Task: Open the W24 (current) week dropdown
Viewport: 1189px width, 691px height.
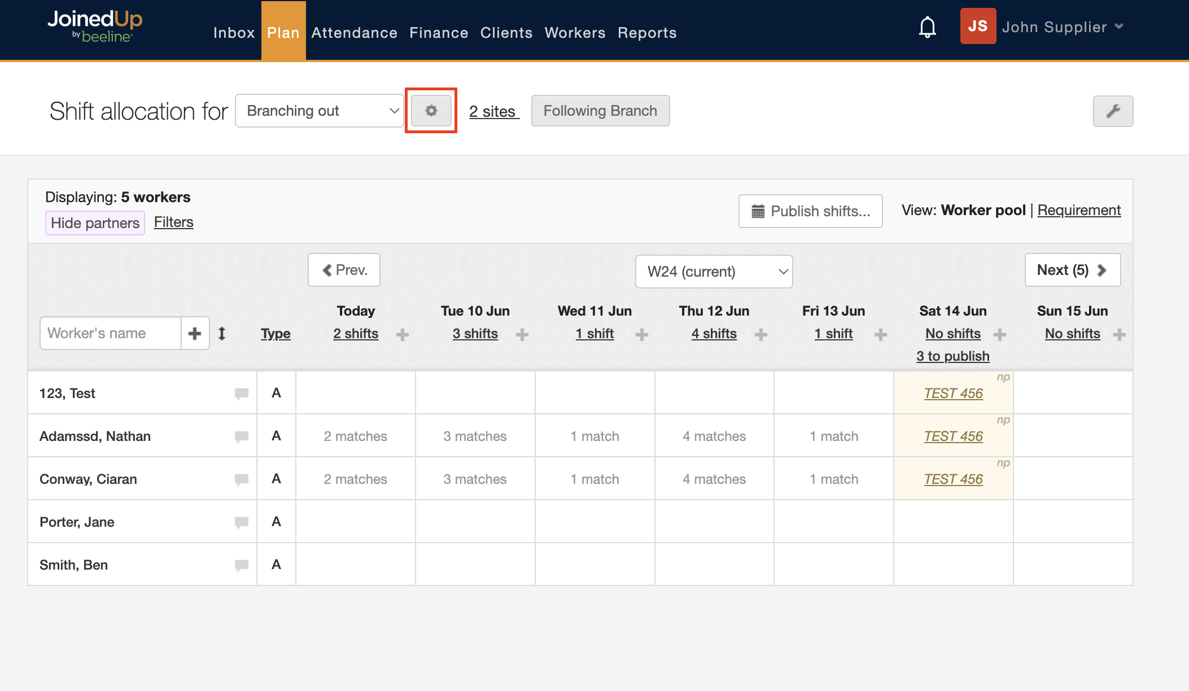Action: pyautogui.click(x=714, y=272)
